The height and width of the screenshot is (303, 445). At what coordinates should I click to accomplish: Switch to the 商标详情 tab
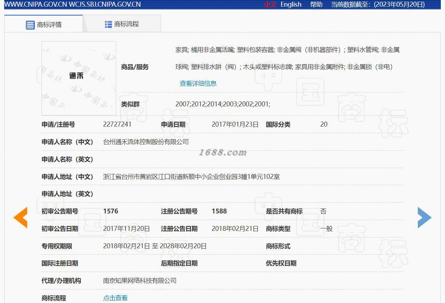click(x=44, y=24)
